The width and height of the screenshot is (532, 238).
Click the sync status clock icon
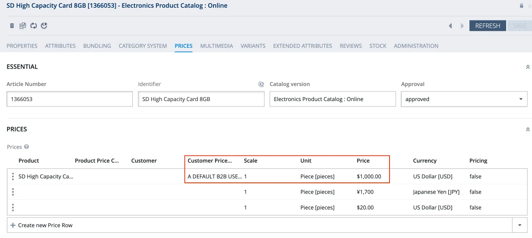pyautogui.click(x=44, y=26)
